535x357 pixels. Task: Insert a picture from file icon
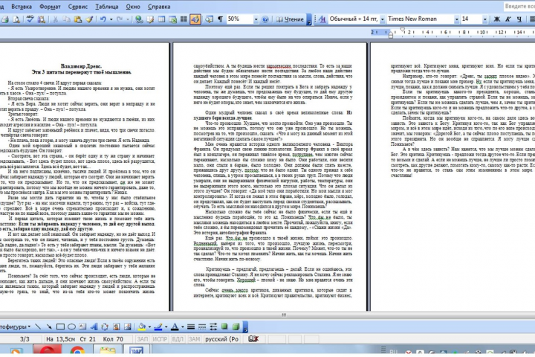tap(128, 327)
